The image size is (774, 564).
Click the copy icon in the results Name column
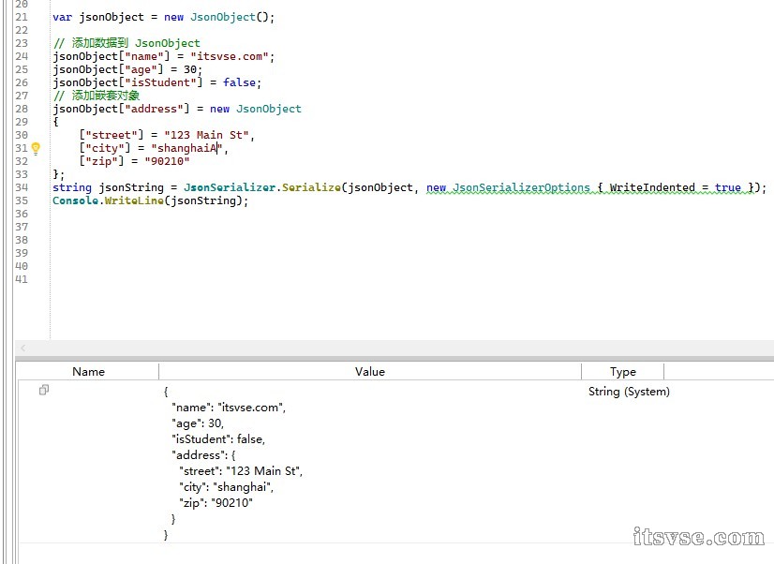[x=44, y=390]
